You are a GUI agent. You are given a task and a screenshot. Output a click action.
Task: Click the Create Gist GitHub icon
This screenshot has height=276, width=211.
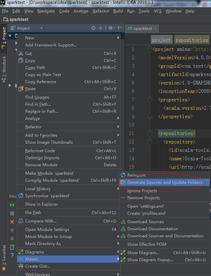[x=21, y=266]
